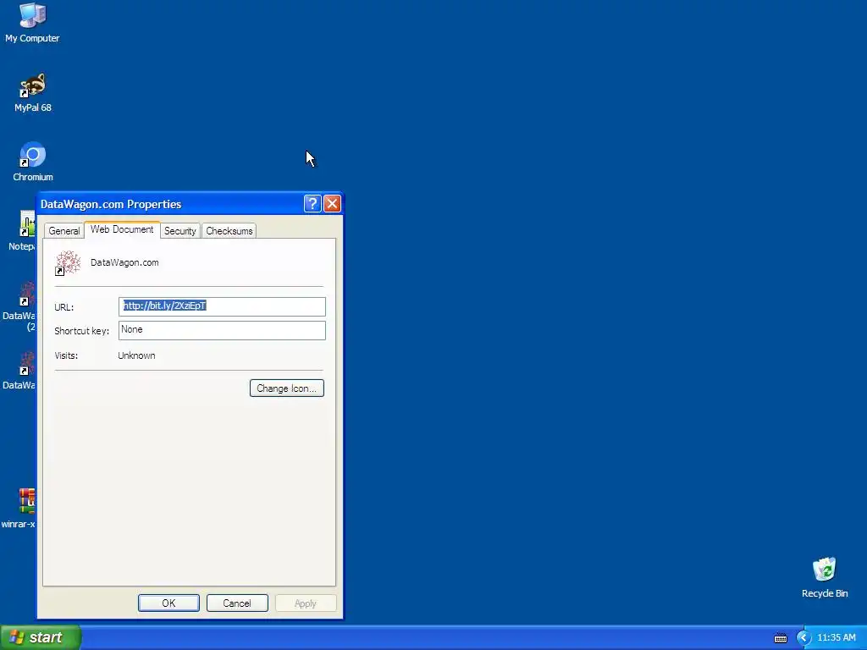Click the 11:35 AM clock
This screenshot has width=867, height=650.
tap(836, 638)
